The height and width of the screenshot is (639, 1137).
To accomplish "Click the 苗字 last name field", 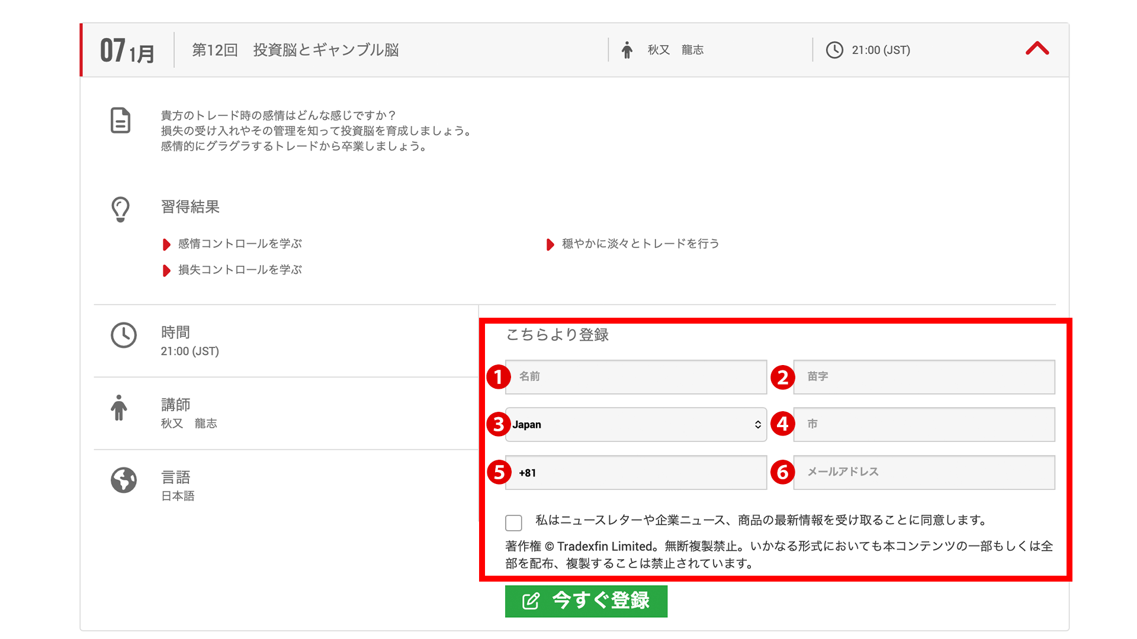I will coord(924,377).
